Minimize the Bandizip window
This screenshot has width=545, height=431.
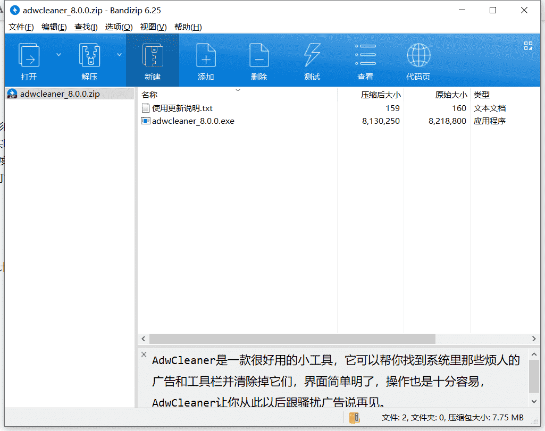point(462,11)
